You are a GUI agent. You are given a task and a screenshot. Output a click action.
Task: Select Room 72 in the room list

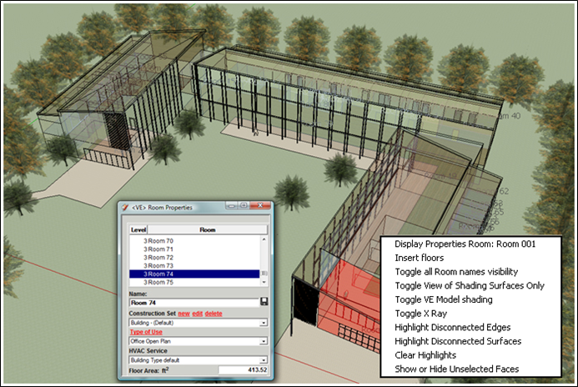tap(159, 257)
